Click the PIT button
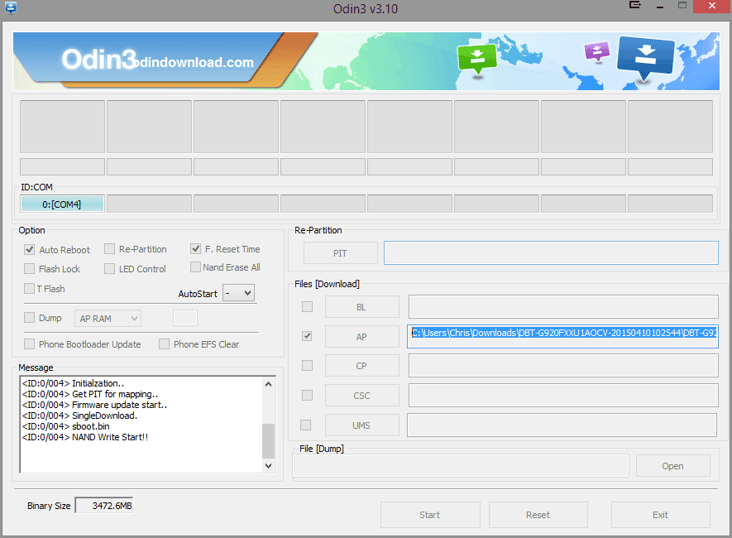The image size is (732, 538). pos(340,253)
